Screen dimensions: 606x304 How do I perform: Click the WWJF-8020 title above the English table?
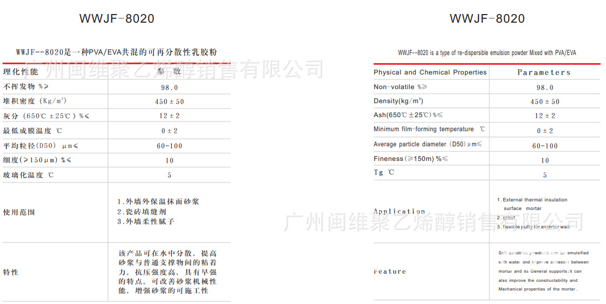pos(487,18)
